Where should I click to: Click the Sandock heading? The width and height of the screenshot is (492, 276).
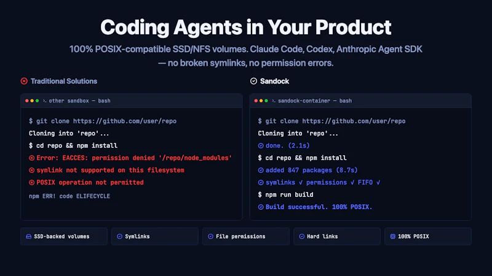click(x=274, y=81)
